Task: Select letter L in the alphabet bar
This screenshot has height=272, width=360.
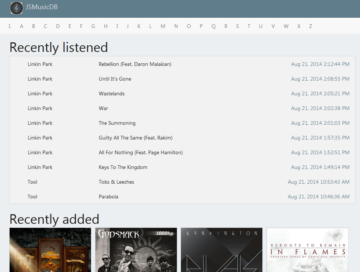Action: 150,26
